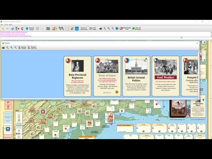212x159 pixels.
Task: Click the French window vertical scrollbar
Action: click(x=198, y=74)
